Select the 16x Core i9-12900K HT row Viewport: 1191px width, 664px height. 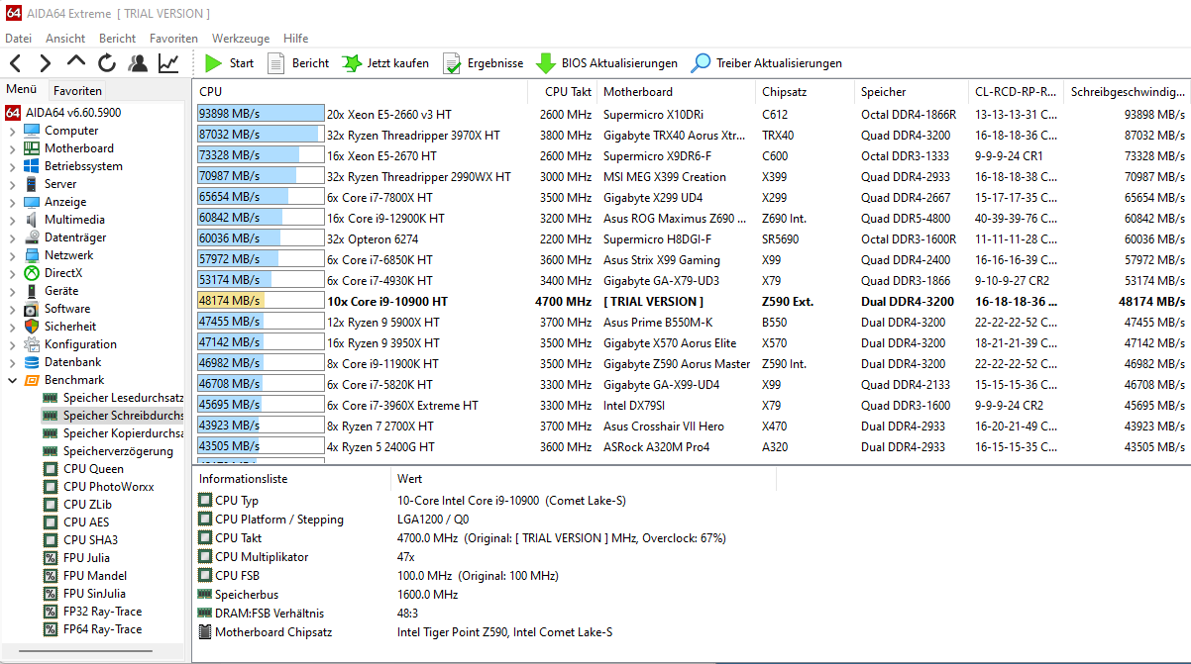click(692, 218)
